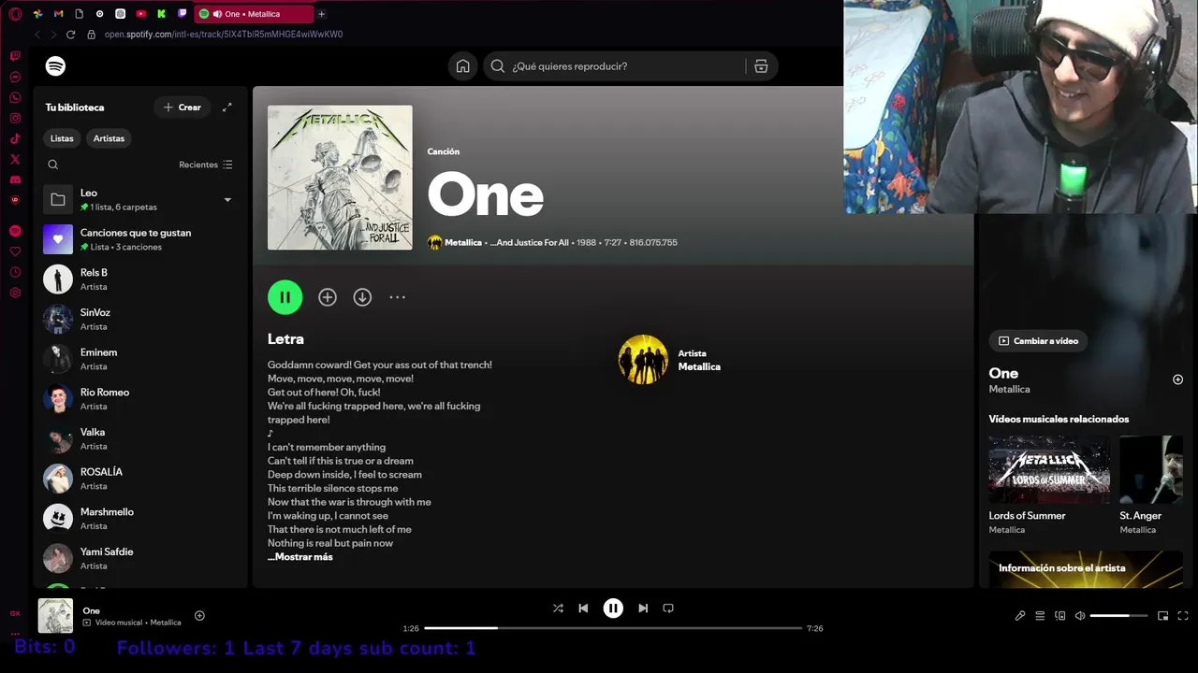The width and height of the screenshot is (1198, 673).
Task: Open Eminem artist in library
Action: 140,359
